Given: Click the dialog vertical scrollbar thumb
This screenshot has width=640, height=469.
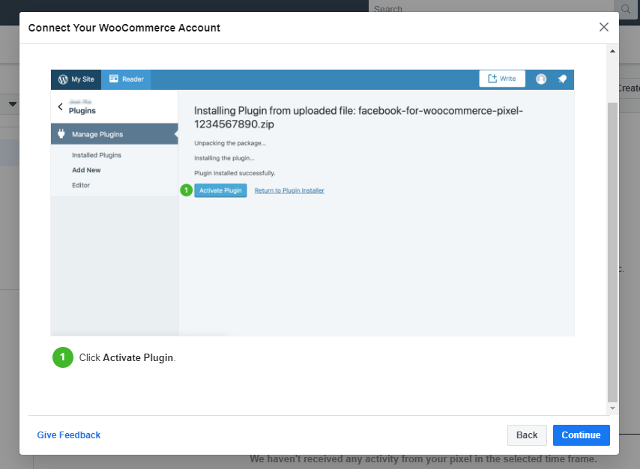Looking at the screenshot, I should pos(612,252).
